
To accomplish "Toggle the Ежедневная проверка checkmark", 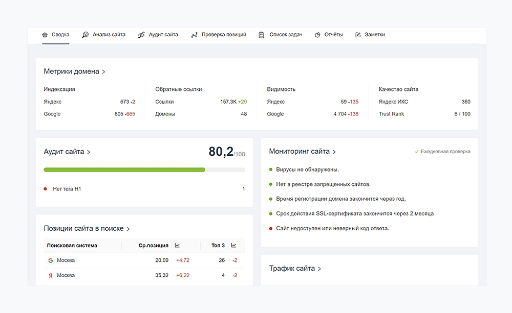I will click(x=416, y=152).
